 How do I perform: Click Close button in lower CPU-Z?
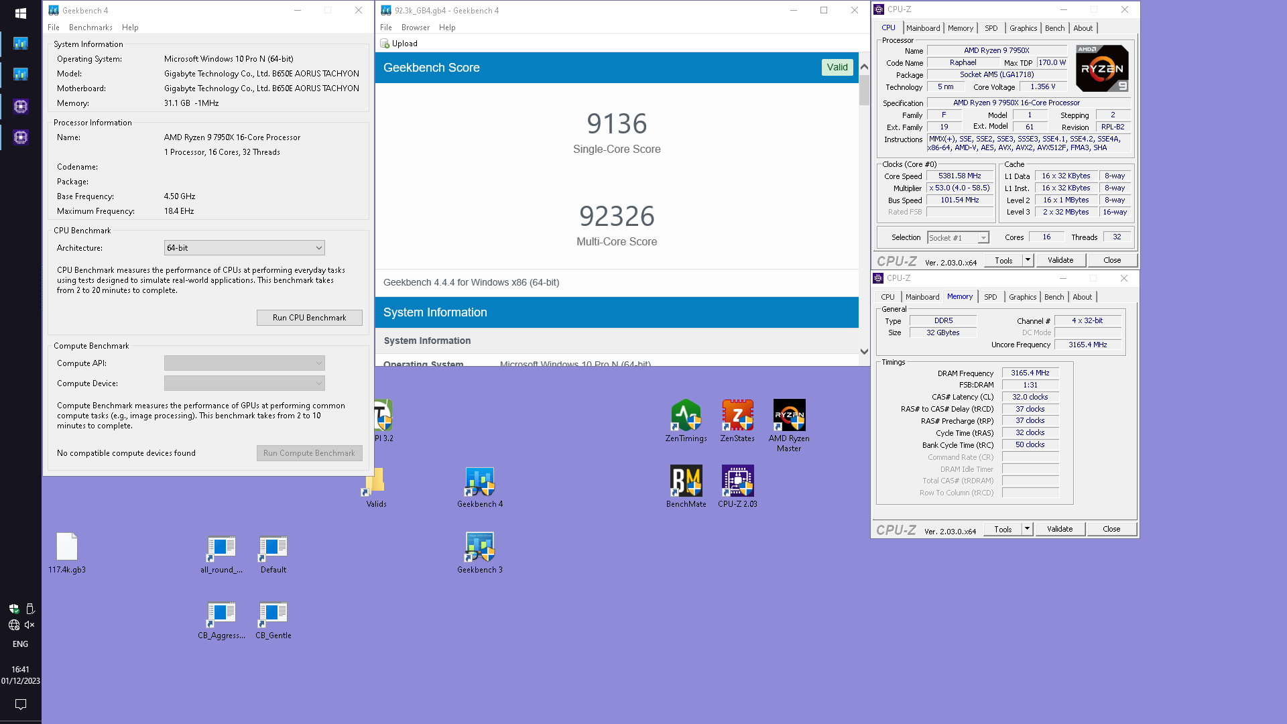click(1111, 529)
